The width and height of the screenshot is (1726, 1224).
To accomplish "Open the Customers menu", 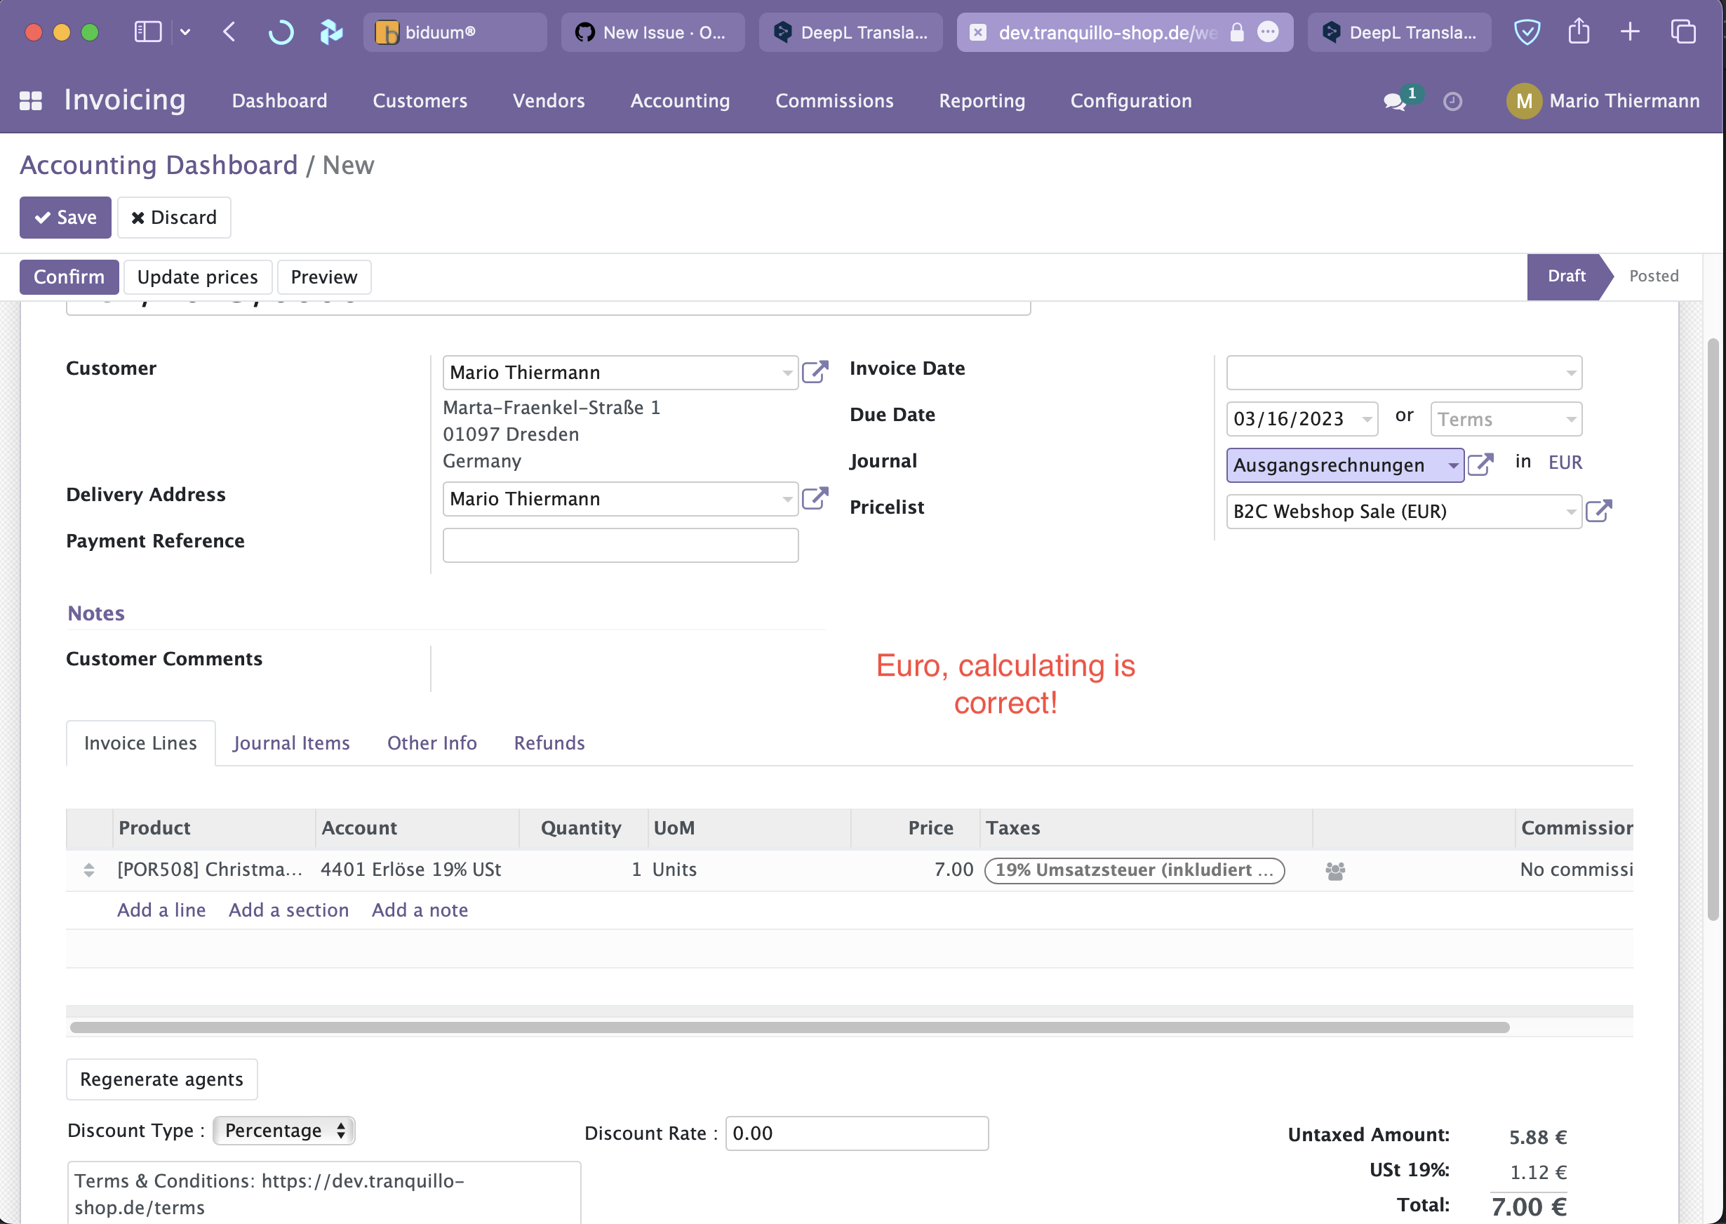I will click(x=420, y=100).
